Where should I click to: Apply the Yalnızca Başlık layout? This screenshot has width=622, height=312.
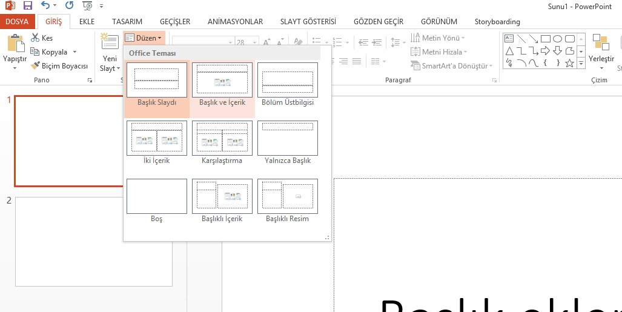[x=288, y=143]
